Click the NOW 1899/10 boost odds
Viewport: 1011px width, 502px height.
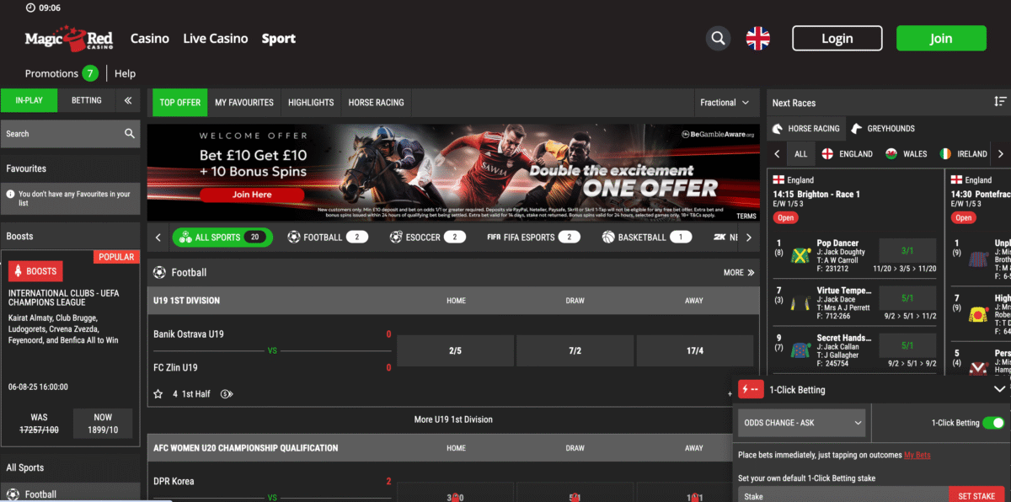103,423
